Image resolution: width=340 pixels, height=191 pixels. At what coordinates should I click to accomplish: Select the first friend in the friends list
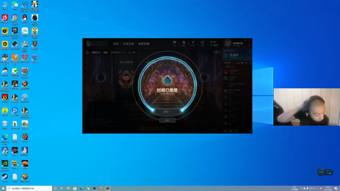[237, 72]
